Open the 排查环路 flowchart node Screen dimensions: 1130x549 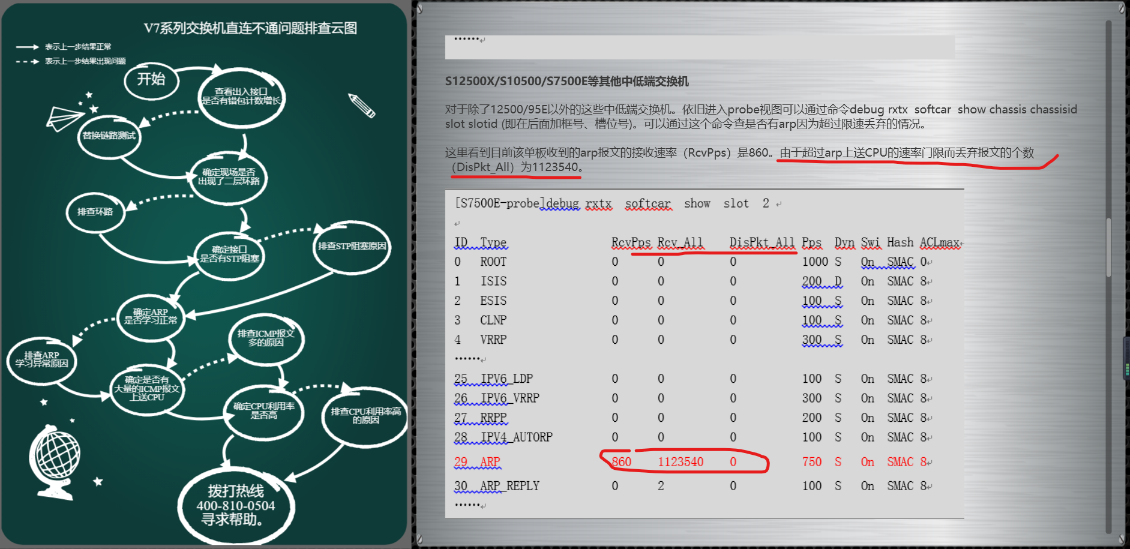95,212
